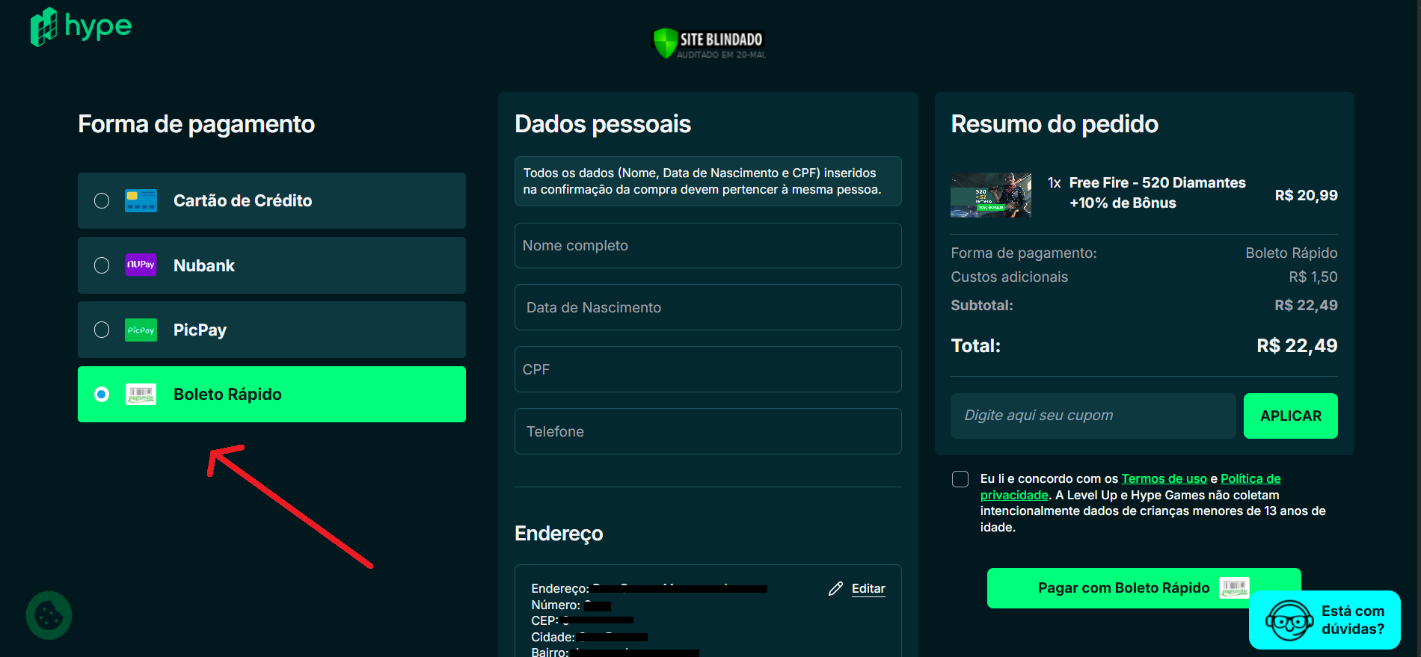This screenshot has height=657, width=1421.
Task: Choose the Nubank payment option
Action: pyautogui.click(x=271, y=265)
